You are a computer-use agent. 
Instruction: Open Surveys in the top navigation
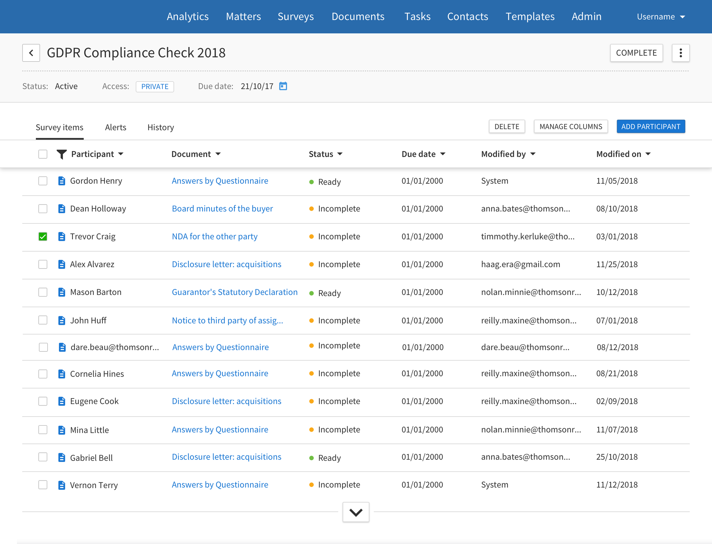(296, 17)
